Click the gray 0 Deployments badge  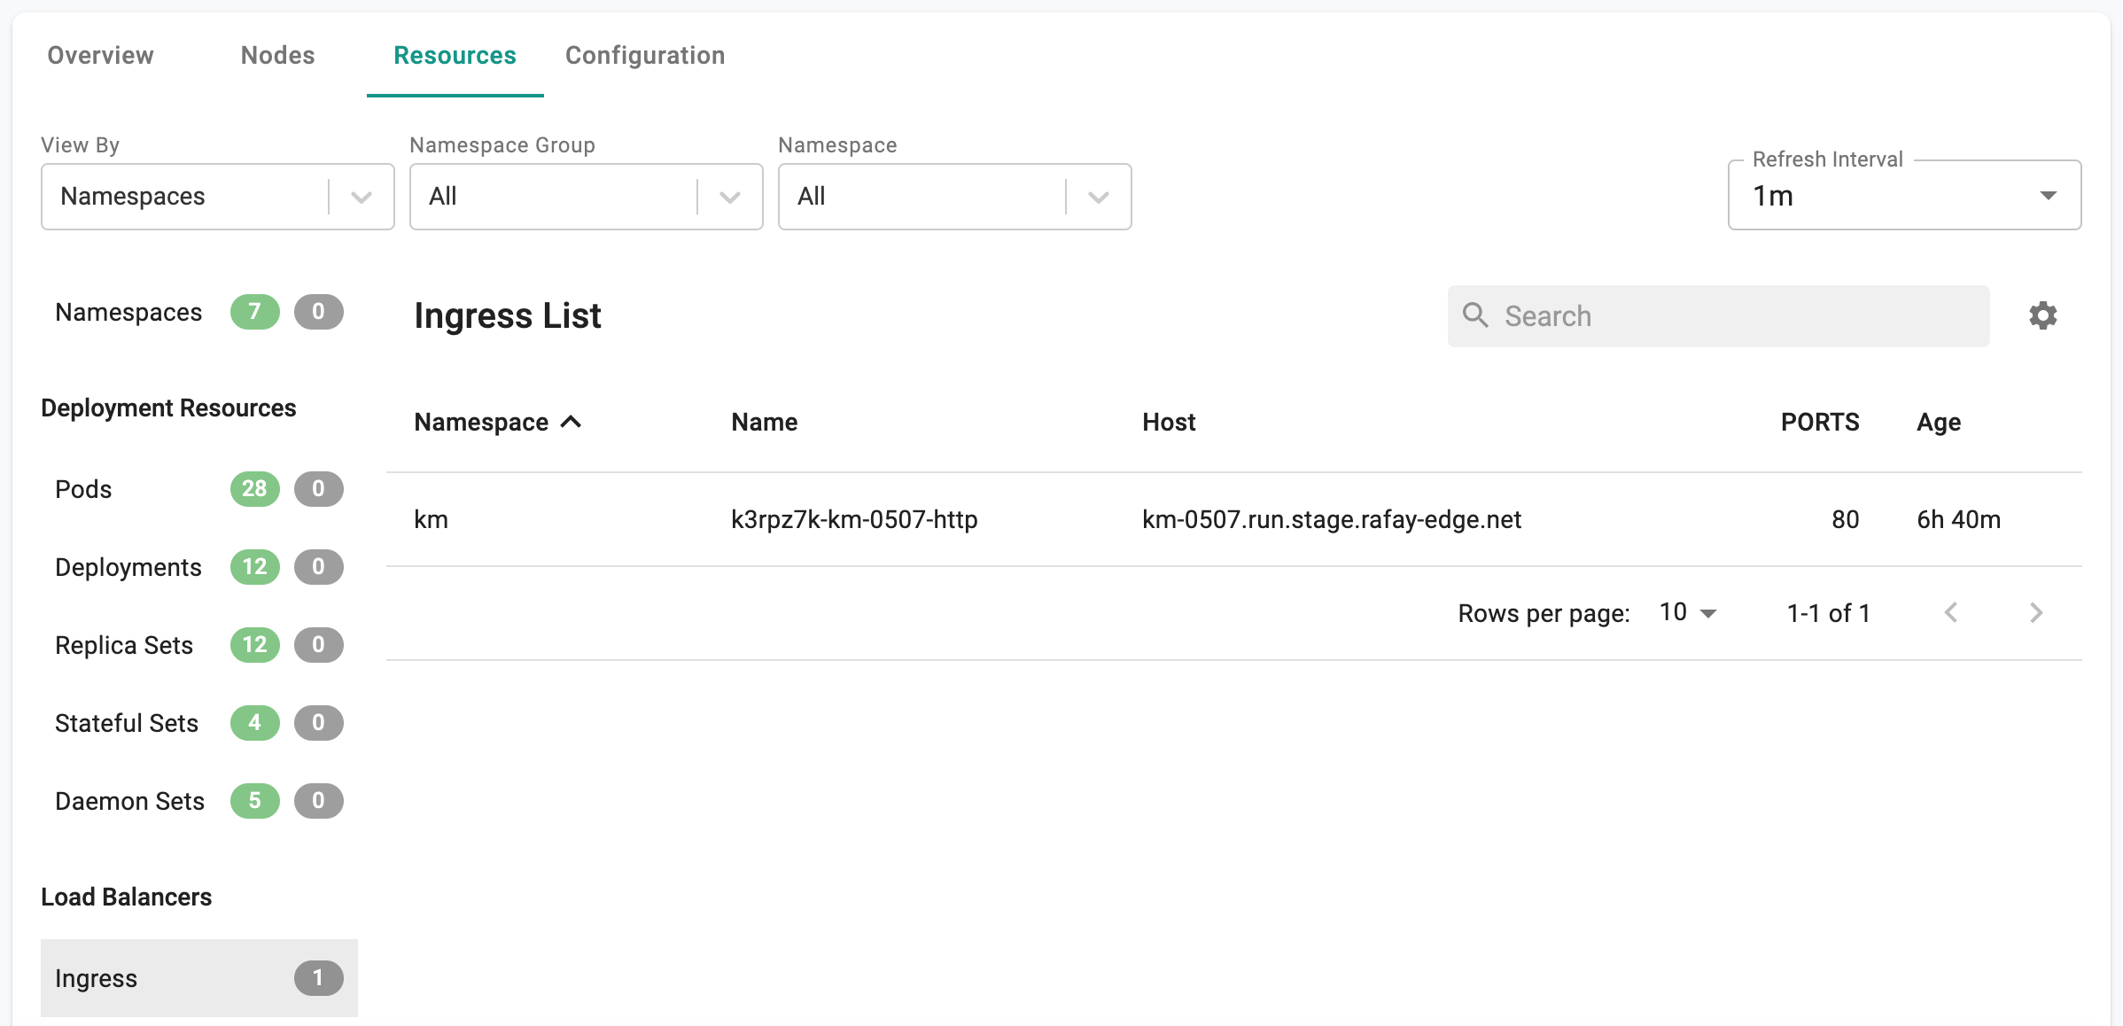click(x=319, y=567)
